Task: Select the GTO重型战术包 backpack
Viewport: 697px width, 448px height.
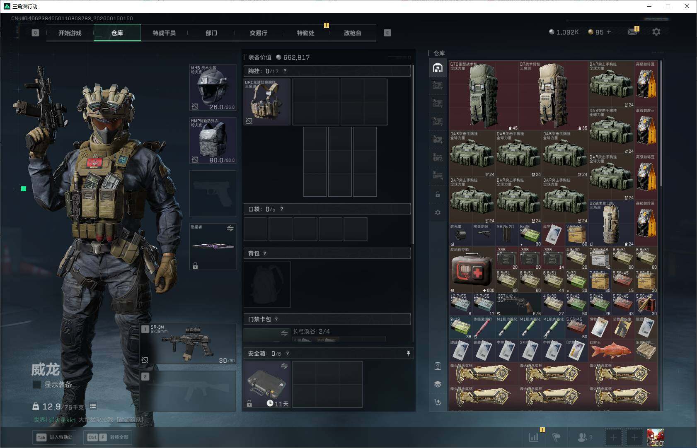Action: 484,96
